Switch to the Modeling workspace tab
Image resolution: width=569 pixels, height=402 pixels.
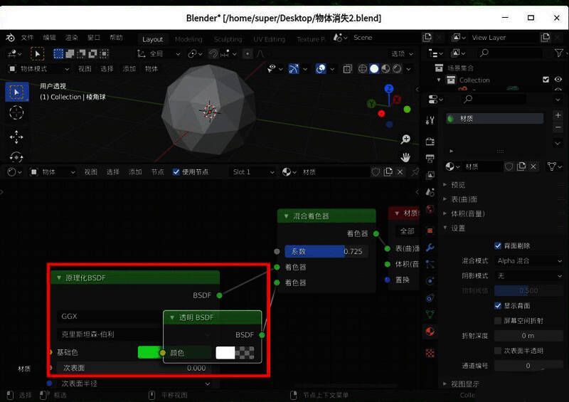pyautogui.click(x=188, y=39)
